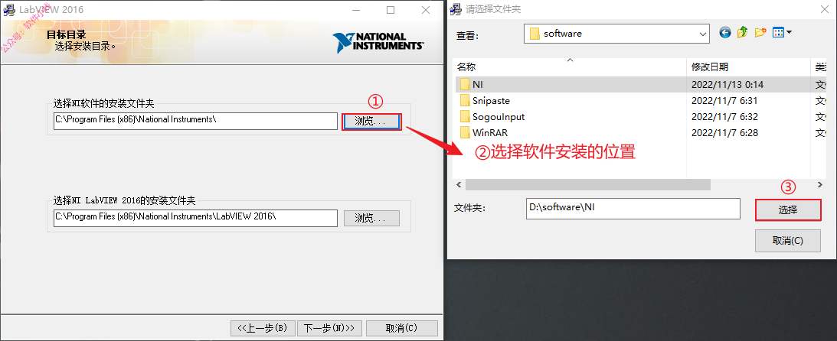Browse for LabVIEW 2016 install folder
Screen dimensions: 837x341
(x=371, y=219)
